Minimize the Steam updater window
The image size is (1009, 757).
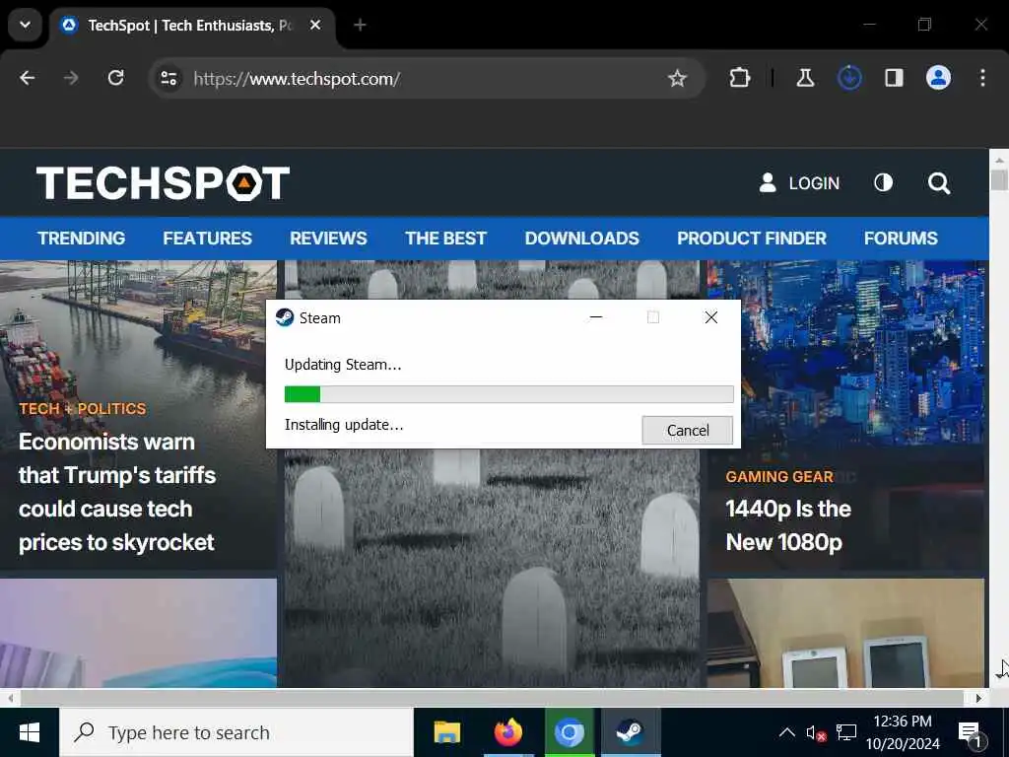(x=596, y=317)
